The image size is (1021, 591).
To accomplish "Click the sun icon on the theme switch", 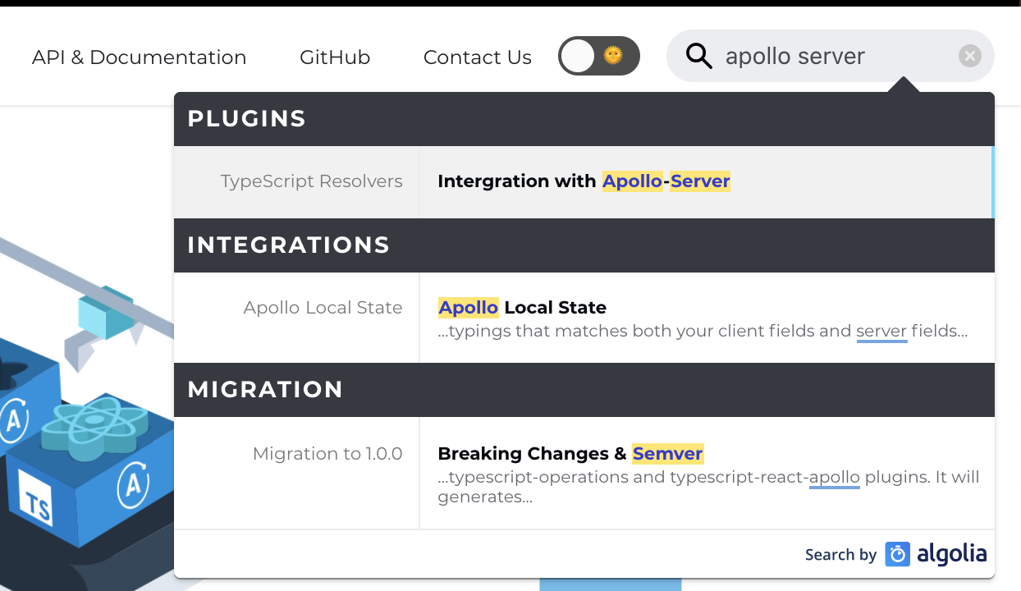I will 614,55.
